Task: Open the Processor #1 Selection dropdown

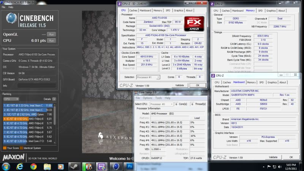Action: (148, 77)
